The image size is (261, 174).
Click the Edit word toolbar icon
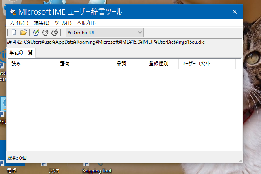[x=45, y=33]
